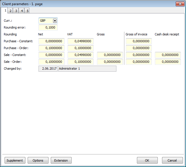Edit Sale - Order Gross of invoice field
186x167 pixels.
(139, 62)
